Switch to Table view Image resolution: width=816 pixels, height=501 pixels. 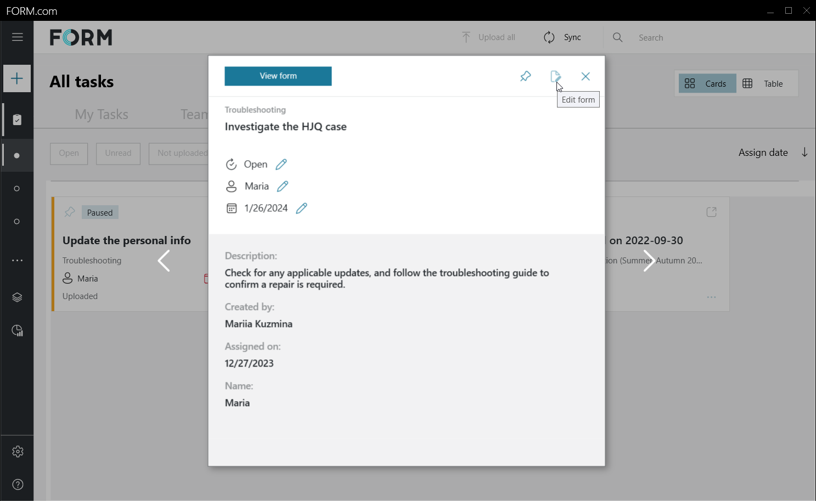(x=763, y=83)
